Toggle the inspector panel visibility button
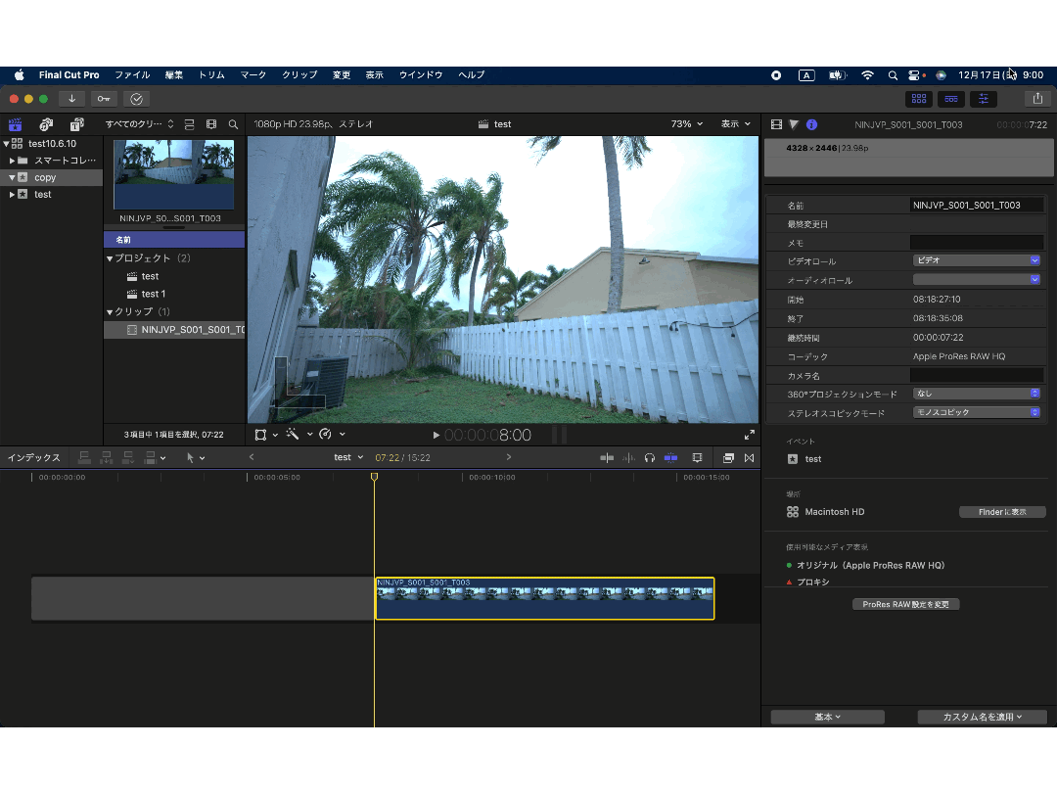This screenshot has width=1057, height=793. (983, 99)
